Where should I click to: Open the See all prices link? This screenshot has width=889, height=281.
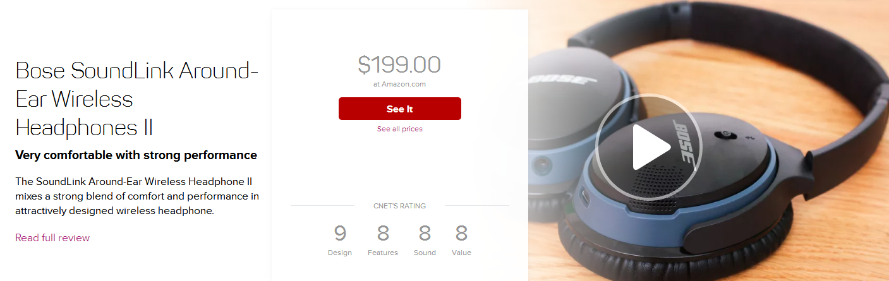tap(400, 129)
